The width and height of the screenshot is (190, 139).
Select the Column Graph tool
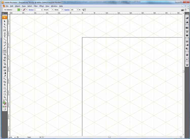tap(5, 67)
